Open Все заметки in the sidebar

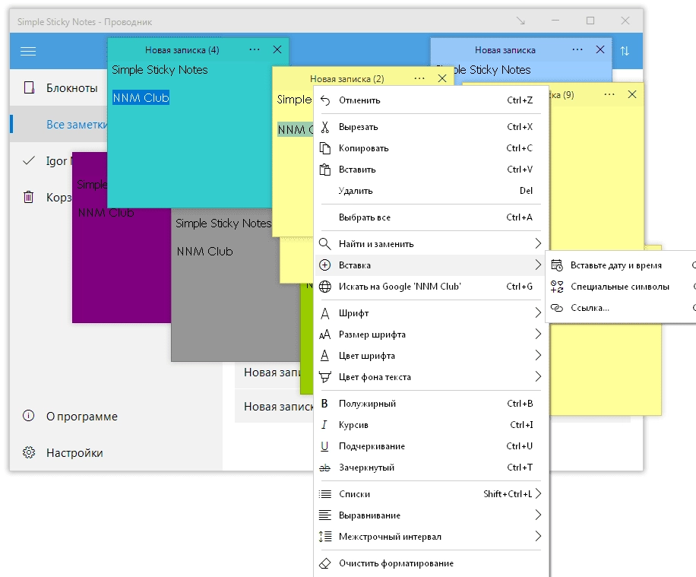[59, 125]
